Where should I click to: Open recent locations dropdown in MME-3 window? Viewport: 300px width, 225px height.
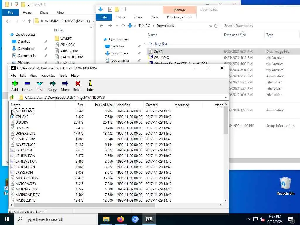[23, 21]
